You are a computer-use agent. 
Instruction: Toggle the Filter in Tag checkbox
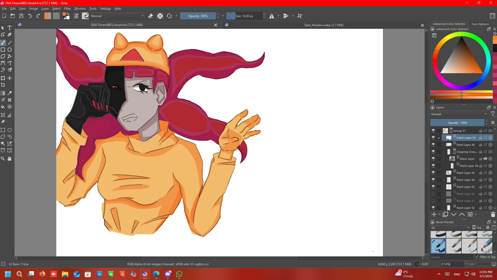tap(477, 257)
